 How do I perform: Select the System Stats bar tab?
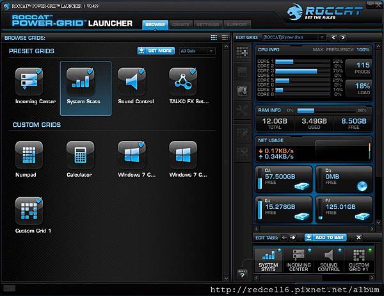pyautogui.click(x=268, y=260)
